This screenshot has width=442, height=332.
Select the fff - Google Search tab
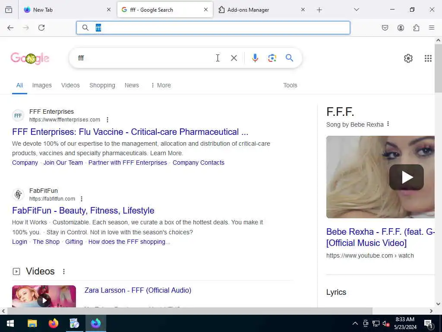pos(165,10)
